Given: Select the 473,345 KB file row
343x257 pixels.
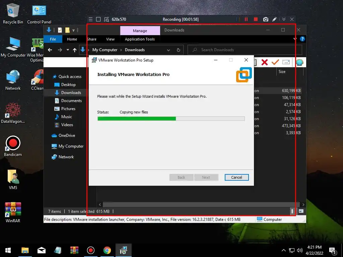Looking at the screenshot, I should coord(278,126).
